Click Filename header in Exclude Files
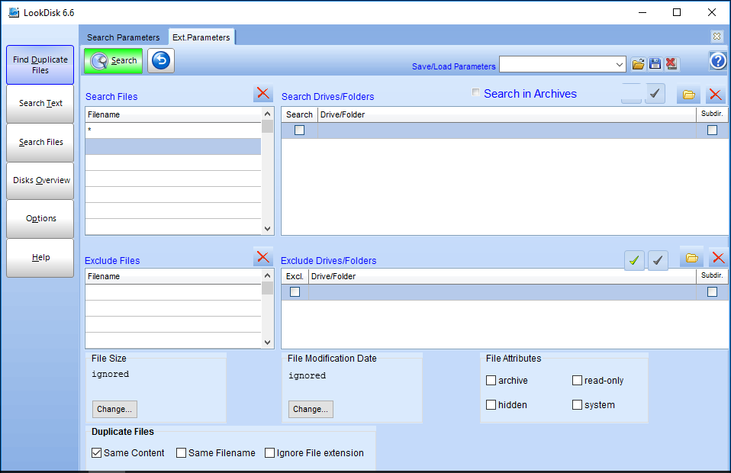 173,276
